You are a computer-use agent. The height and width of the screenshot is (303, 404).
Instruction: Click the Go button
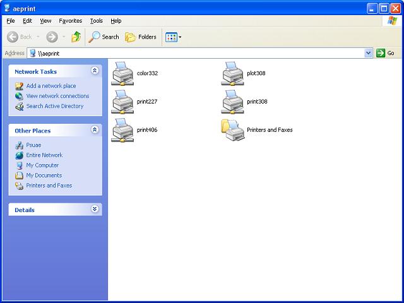pyautogui.click(x=386, y=53)
